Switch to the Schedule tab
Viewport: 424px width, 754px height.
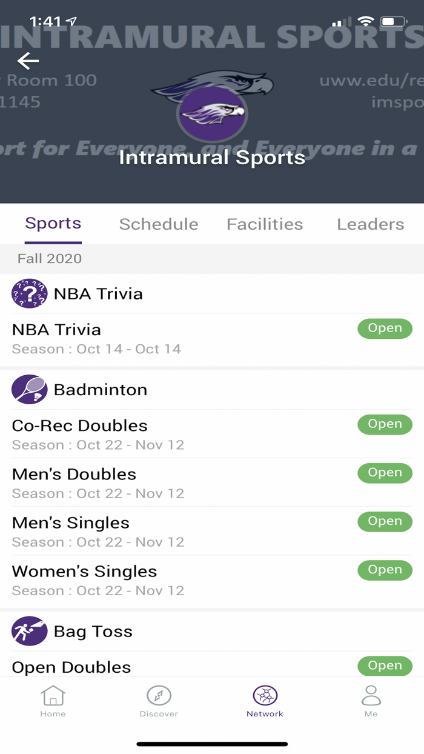[159, 224]
